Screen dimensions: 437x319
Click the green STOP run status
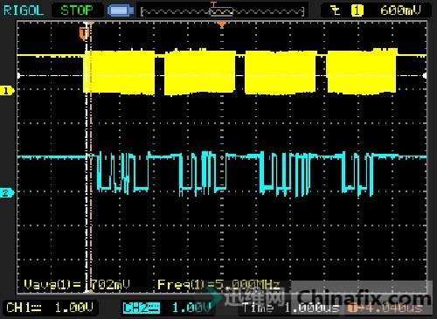(77, 10)
